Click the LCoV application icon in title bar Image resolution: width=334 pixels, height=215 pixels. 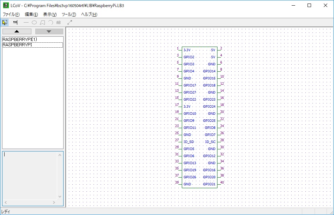click(6, 6)
